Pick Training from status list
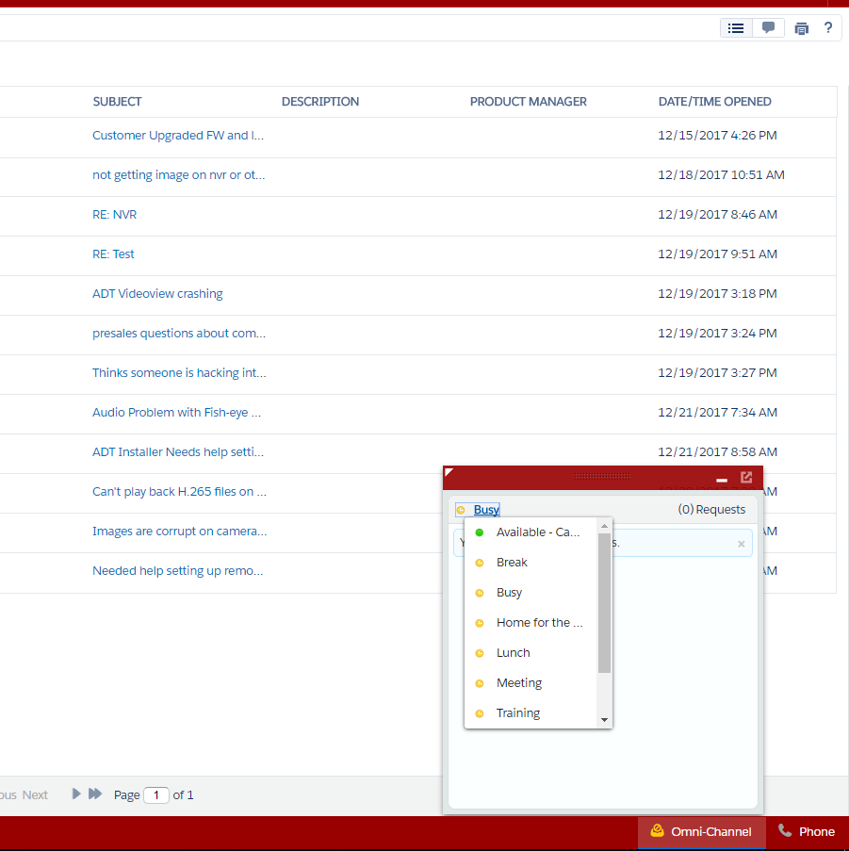This screenshot has width=849, height=851. pyautogui.click(x=518, y=713)
